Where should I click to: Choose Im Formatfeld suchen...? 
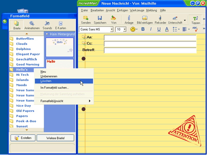(64, 88)
